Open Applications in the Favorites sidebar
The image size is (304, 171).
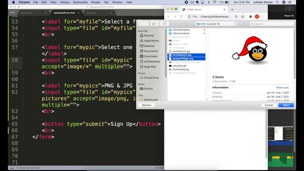[x=152, y=41]
